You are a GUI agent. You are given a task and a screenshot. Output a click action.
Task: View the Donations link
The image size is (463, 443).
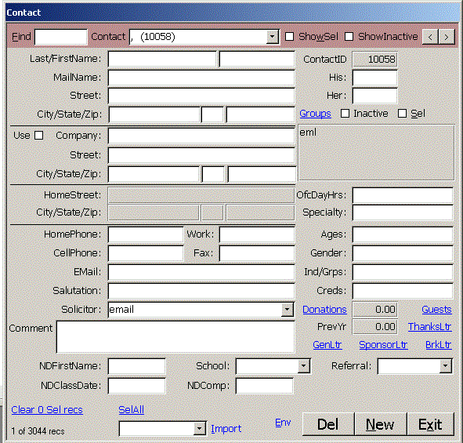coord(324,310)
